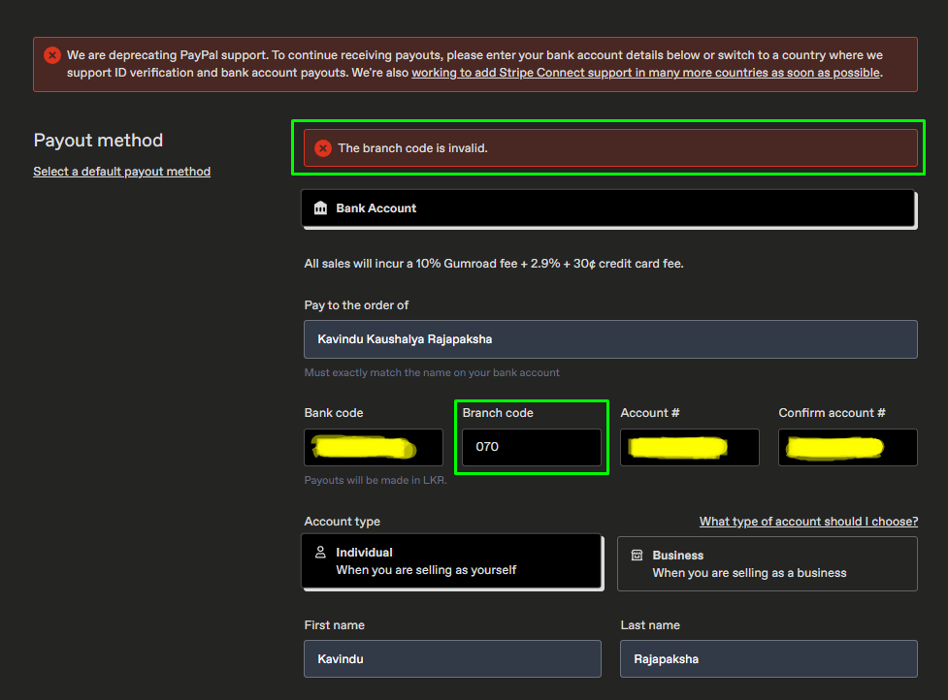Click into the Confirm account # field
The image size is (948, 700).
pos(848,448)
